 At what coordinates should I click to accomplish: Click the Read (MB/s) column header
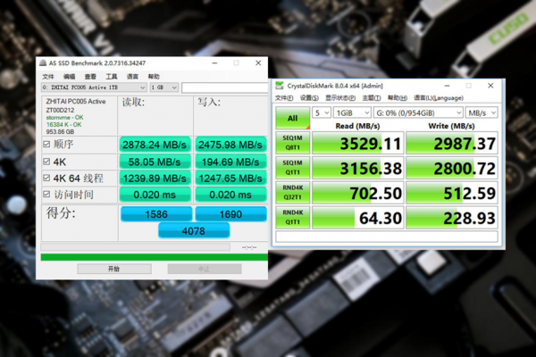coord(357,126)
